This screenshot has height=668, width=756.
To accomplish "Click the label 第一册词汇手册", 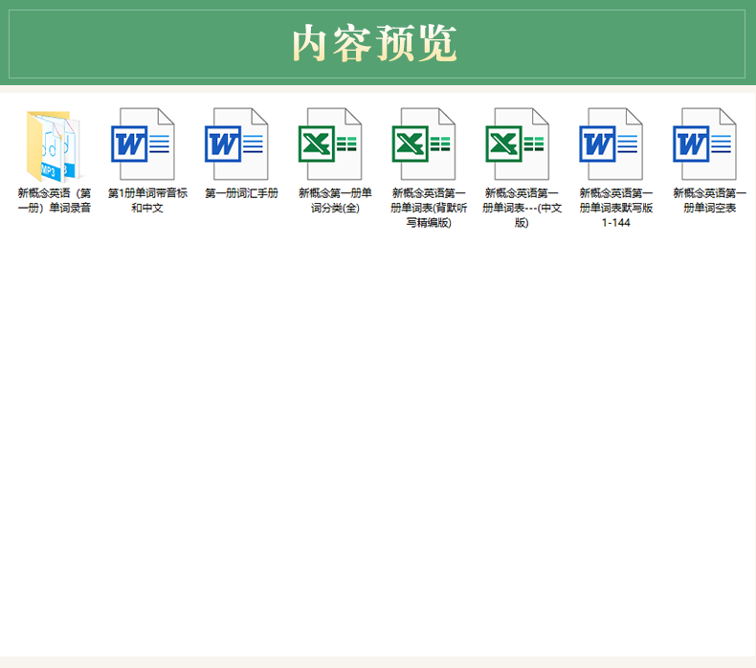I will click(x=241, y=193).
